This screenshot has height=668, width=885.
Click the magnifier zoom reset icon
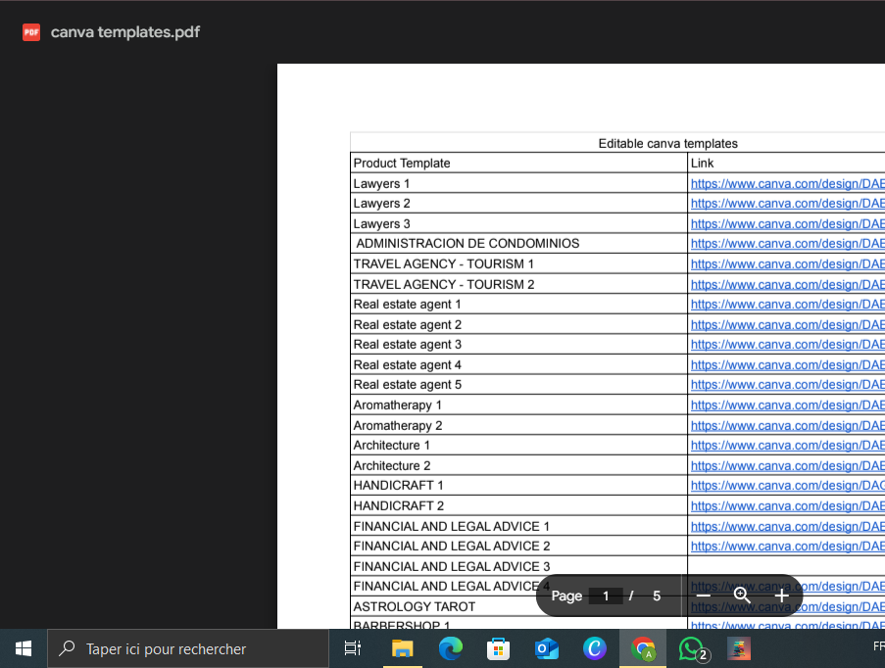pos(742,596)
